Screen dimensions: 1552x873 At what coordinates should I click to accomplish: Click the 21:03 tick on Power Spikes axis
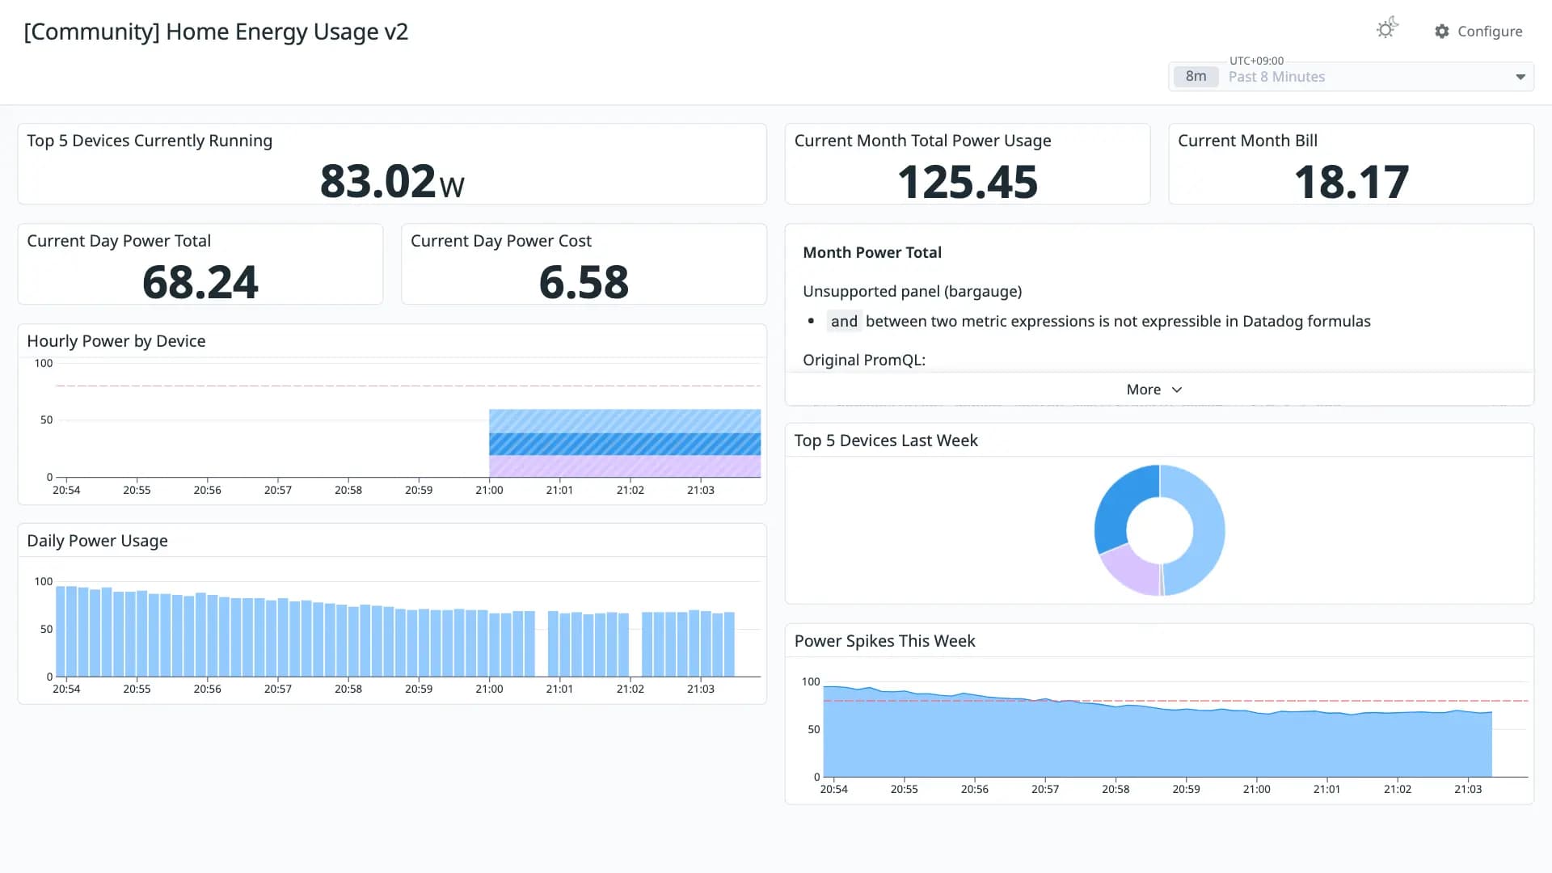[1468, 789]
